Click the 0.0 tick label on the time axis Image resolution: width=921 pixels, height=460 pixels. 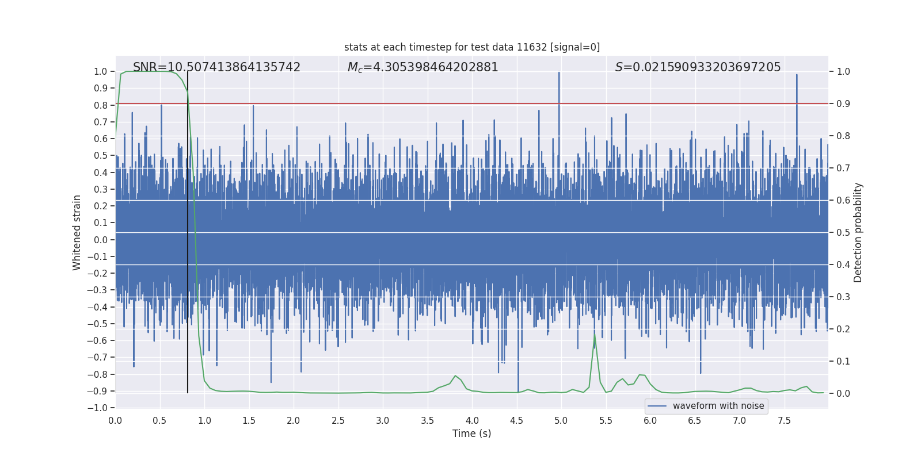[x=115, y=421]
